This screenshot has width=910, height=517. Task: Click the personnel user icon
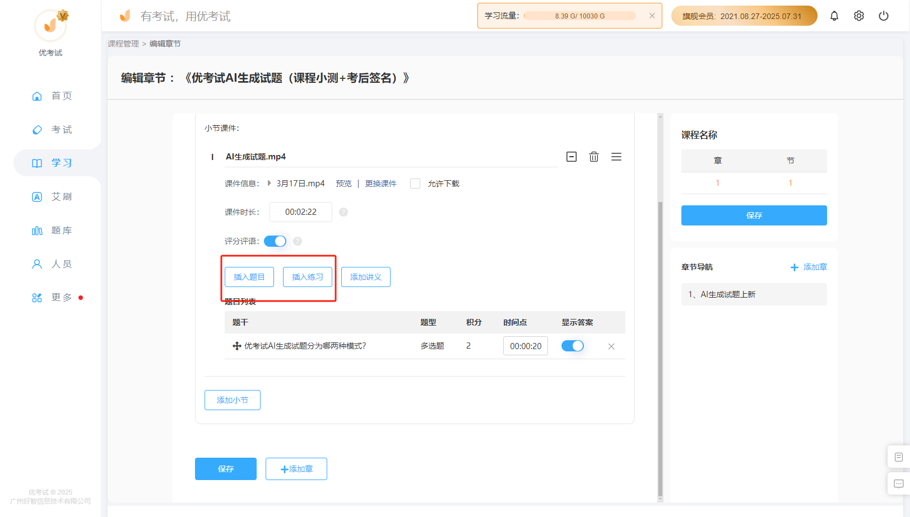click(x=37, y=264)
